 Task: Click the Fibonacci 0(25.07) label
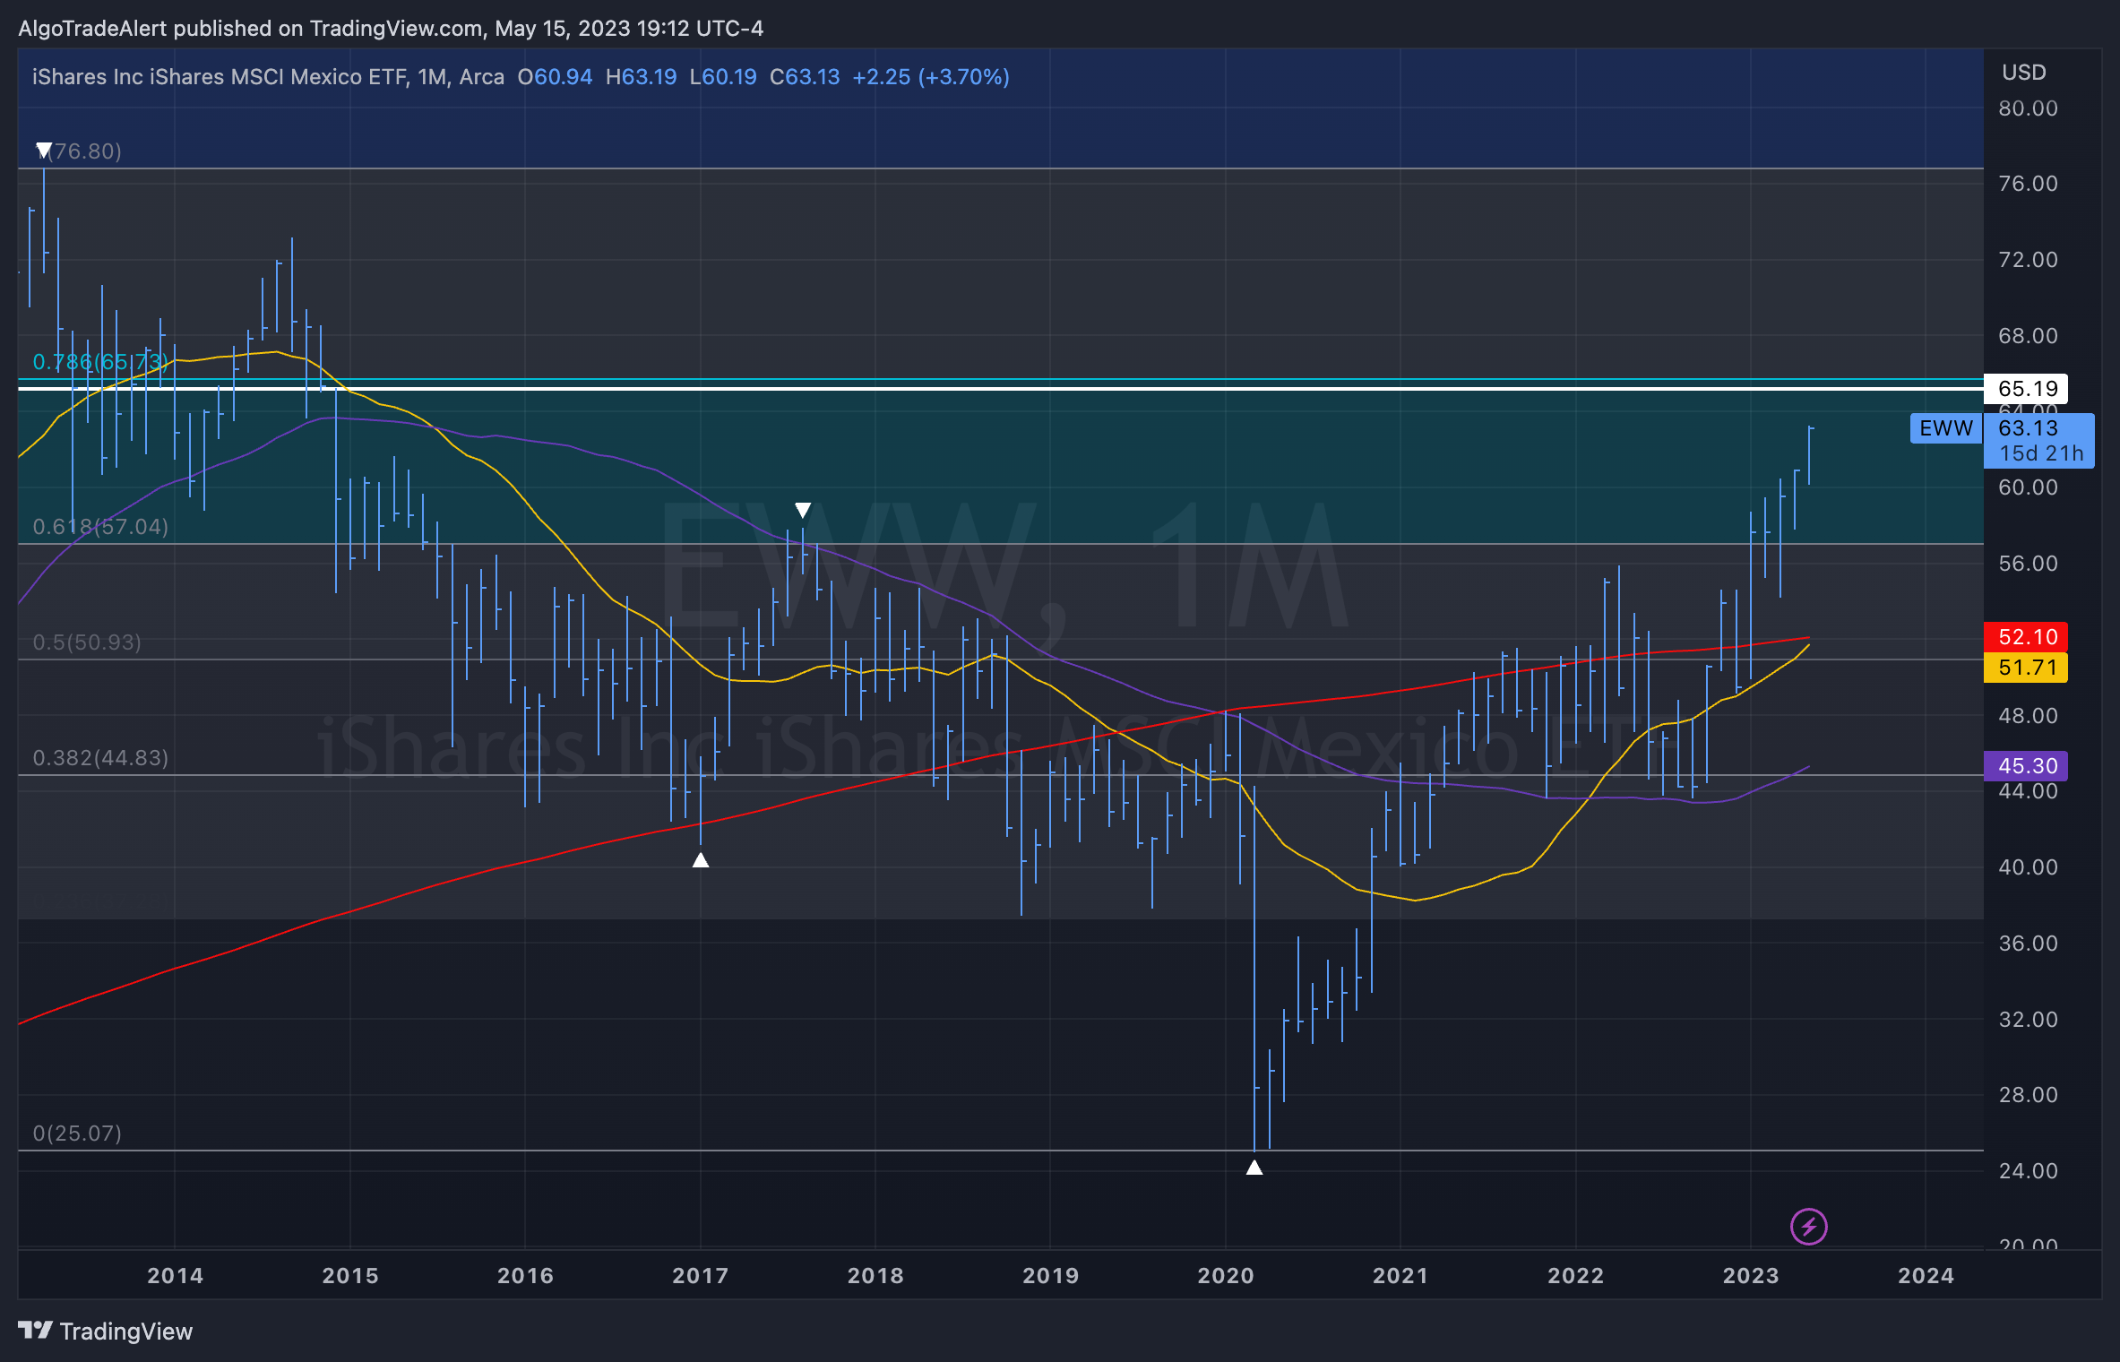77,1134
